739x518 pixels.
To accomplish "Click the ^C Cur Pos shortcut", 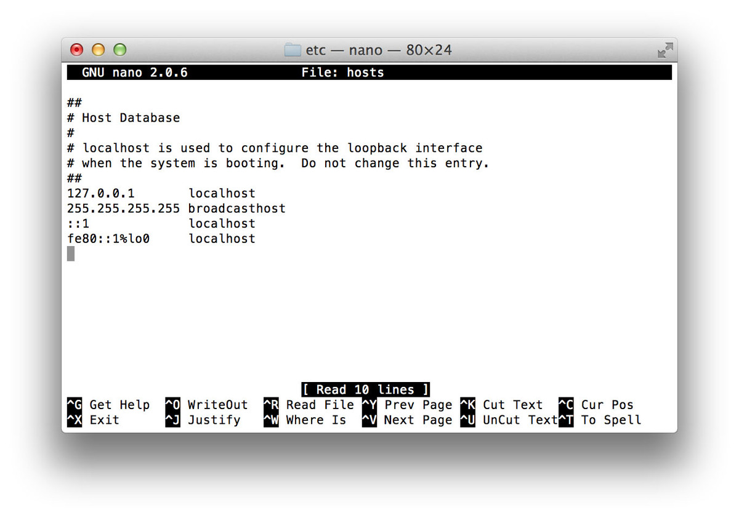I will pyautogui.click(x=597, y=405).
